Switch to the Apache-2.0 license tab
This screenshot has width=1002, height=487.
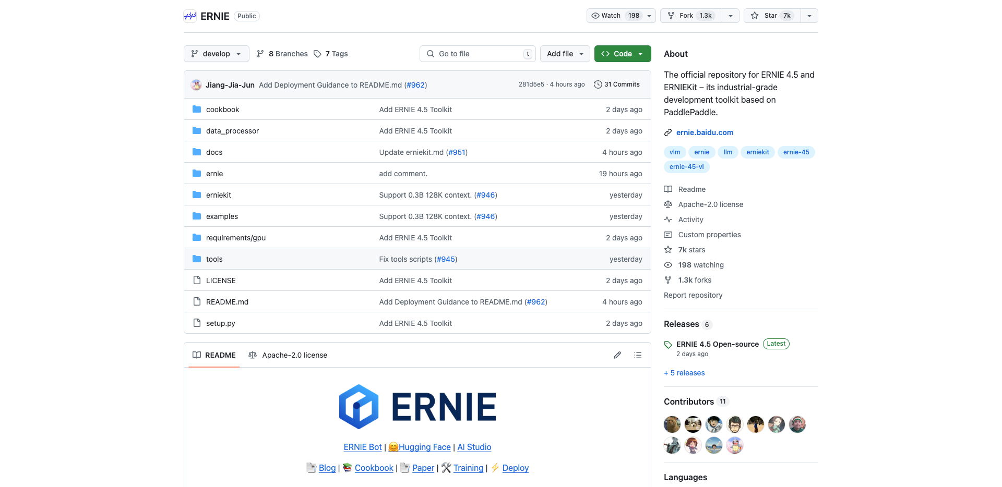288,355
